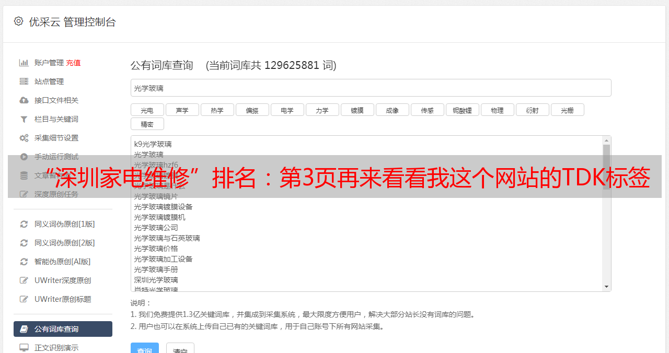Click the 力学 tag button
The image size is (669, 353).
[x=322, y=110]
